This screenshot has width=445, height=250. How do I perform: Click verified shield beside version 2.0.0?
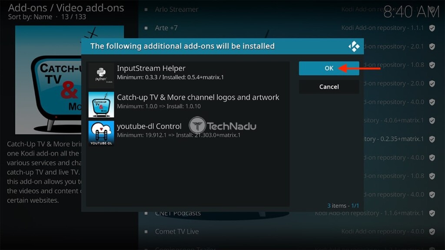point(432,84)
